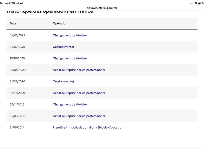Open Changement de titulaire dated 07/11/2016
This screenshot has height=153, width=204.
[70, 104]
